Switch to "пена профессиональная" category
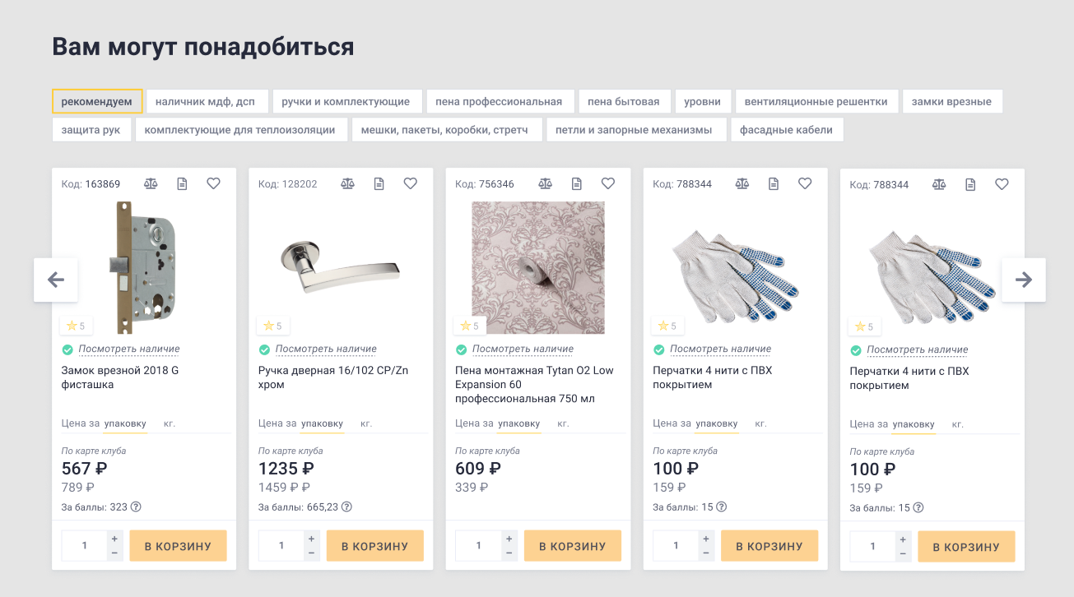Image resolution: width=1074 pixels, height=597 pixels. [x=500, y=101]
